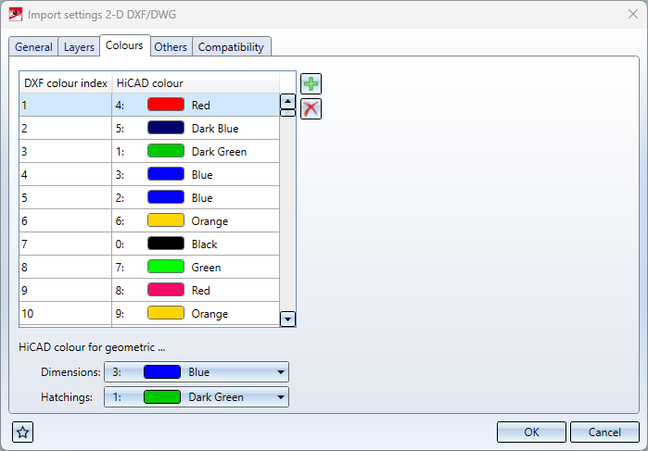Select DXF colour index cell 7

(65, 244)
